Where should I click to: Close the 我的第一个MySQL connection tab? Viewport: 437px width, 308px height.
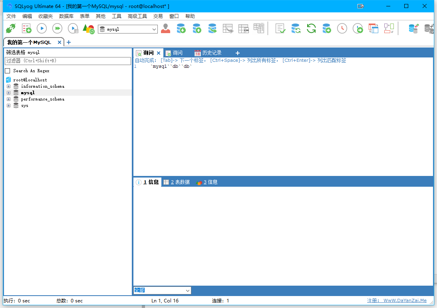tap(60, 42)
